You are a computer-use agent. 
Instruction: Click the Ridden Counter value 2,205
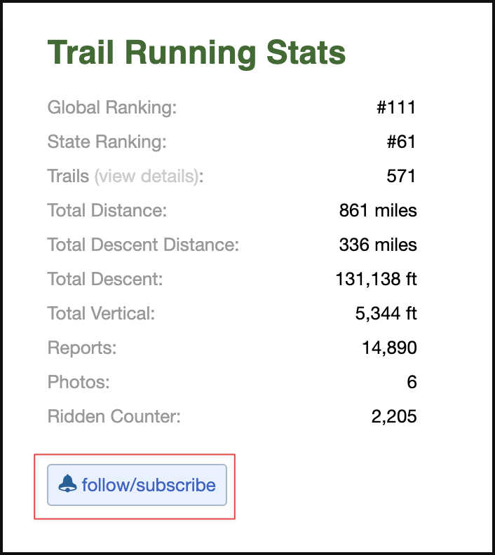tap(394, 416)
